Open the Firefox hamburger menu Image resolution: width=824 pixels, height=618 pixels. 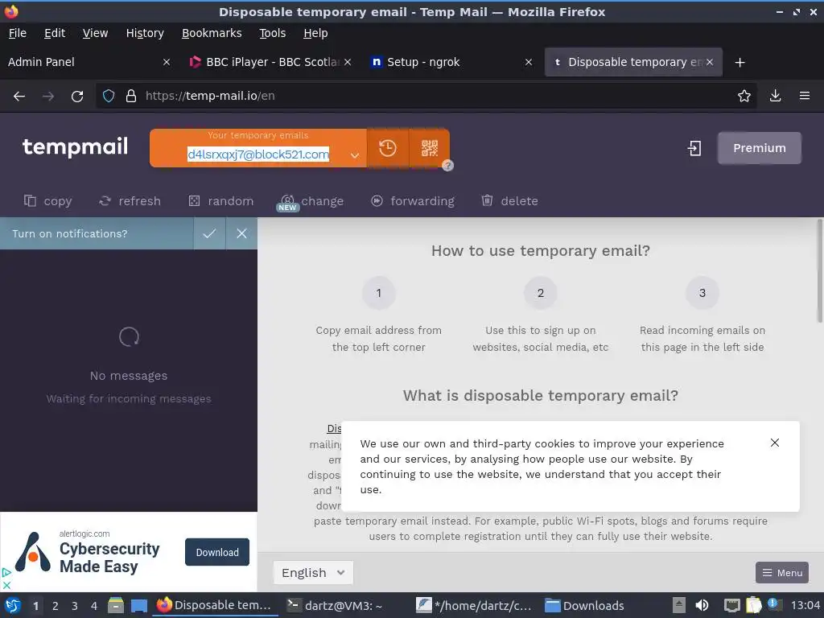[804, 96]
